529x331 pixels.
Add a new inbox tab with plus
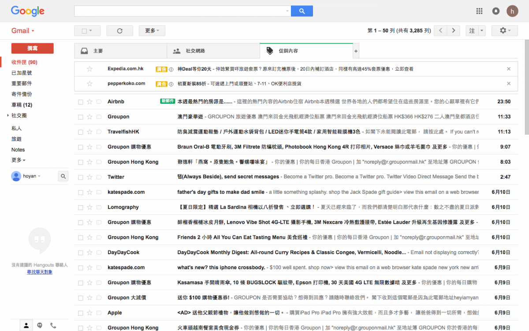click(x=356, y=51)
